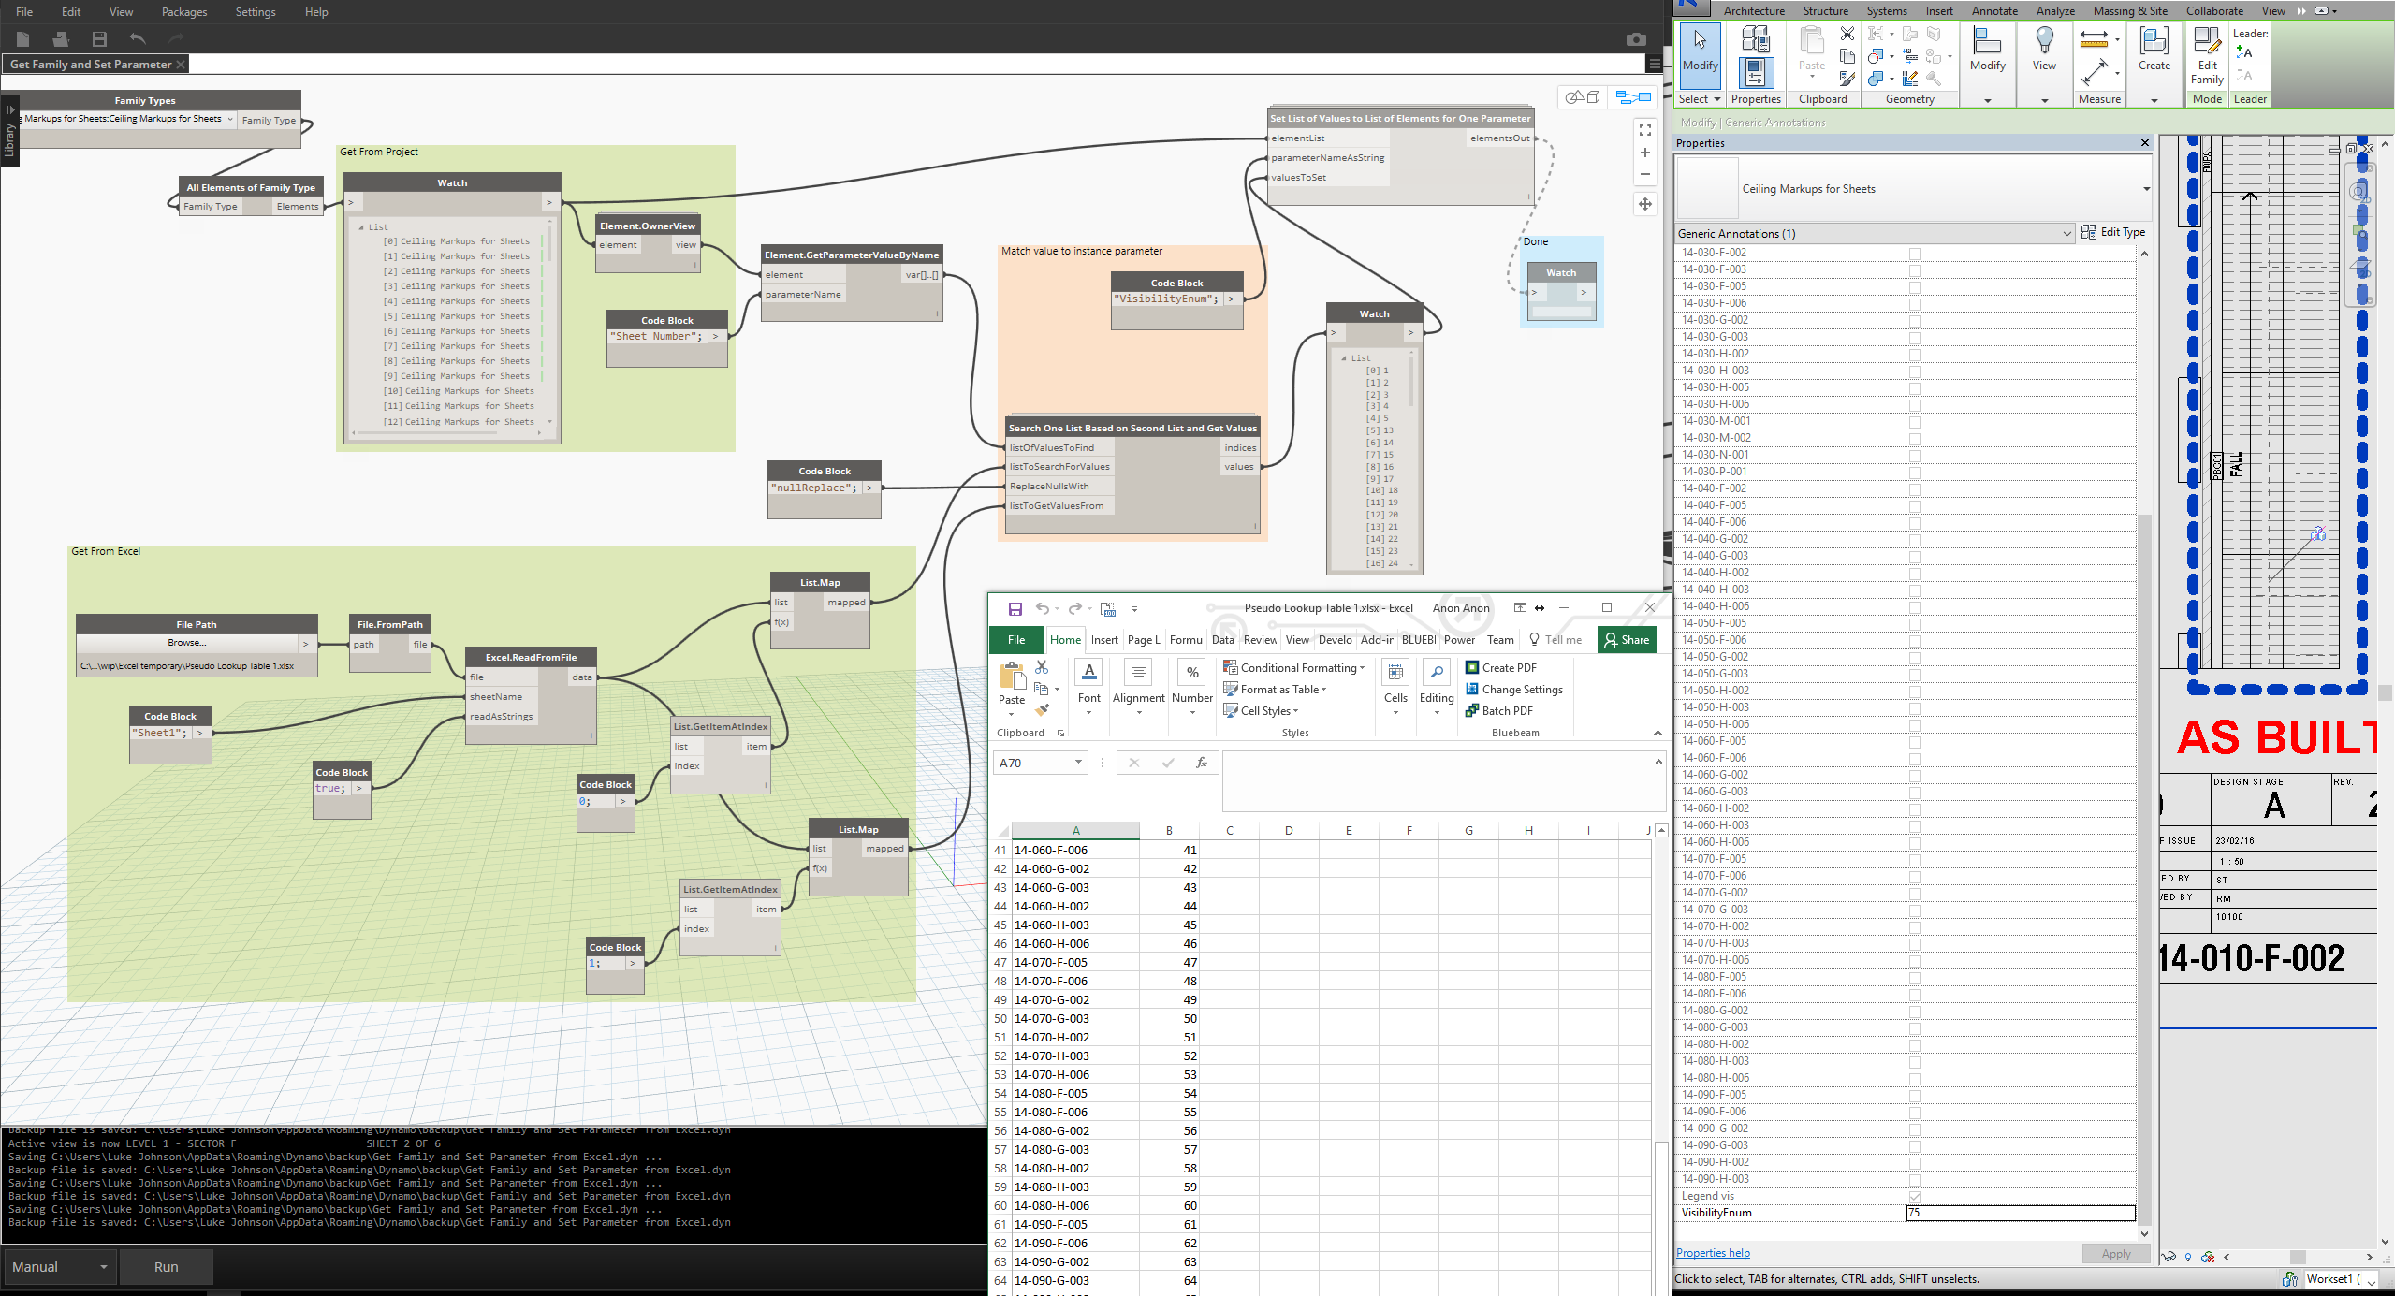Check the 14-030-F-002 parameter checkbox

pos(1915,253)
